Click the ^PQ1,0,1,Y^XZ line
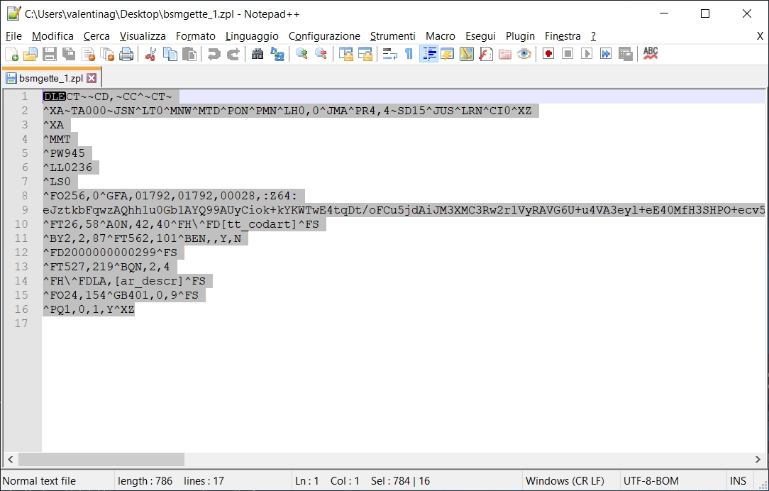 (88, 309)
